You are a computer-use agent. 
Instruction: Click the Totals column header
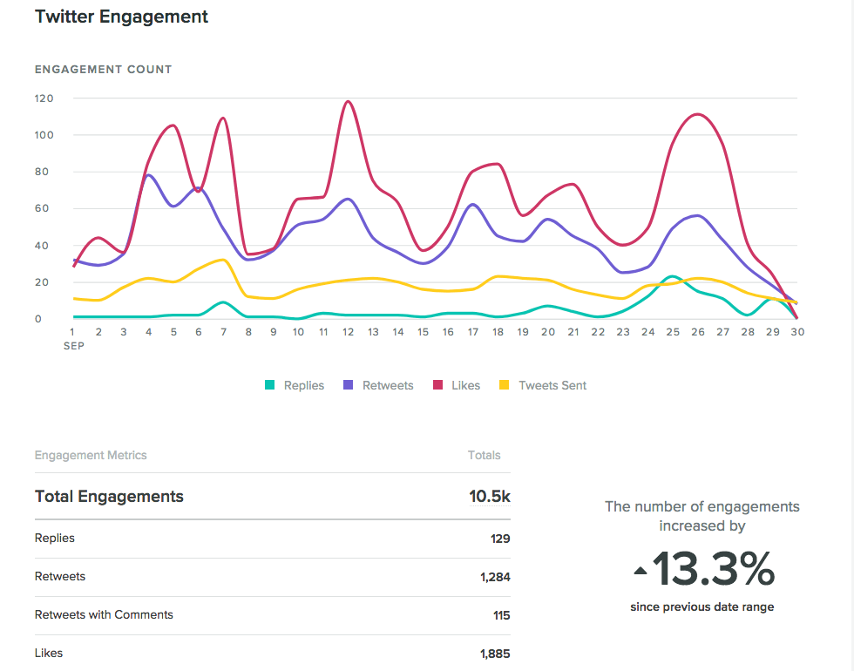point(485,455)
